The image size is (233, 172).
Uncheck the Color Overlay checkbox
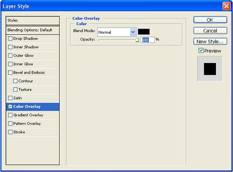(x=10, y=107)
